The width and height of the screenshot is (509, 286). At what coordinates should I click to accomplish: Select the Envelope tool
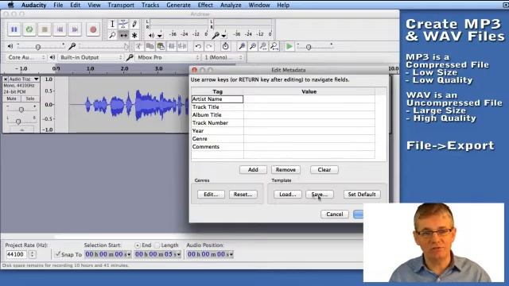(123, 24)
